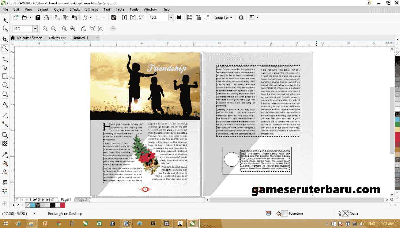Select the Smart Fill tool
The image size is (400, 228).
pos(5,172)
